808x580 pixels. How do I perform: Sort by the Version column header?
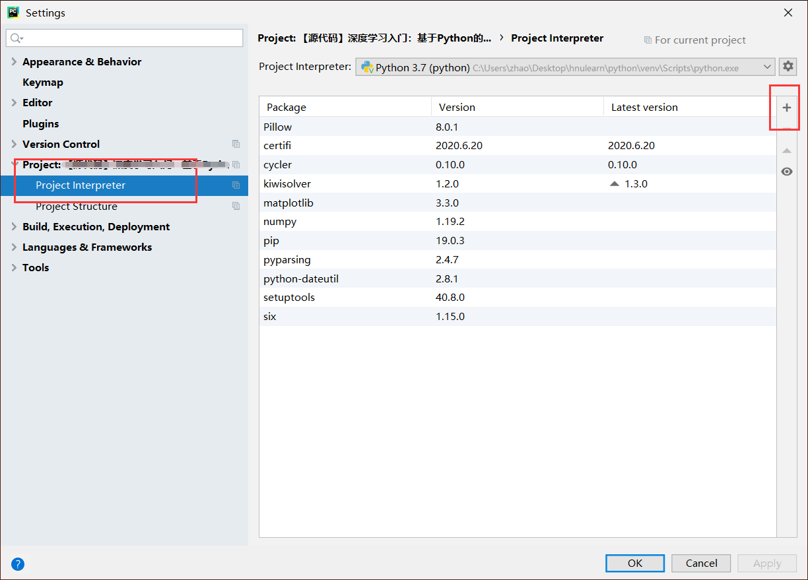coord(518,107)
